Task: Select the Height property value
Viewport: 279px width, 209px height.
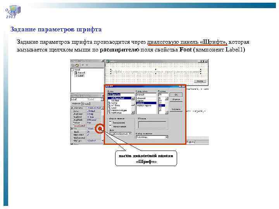Action: pos(88,132)
